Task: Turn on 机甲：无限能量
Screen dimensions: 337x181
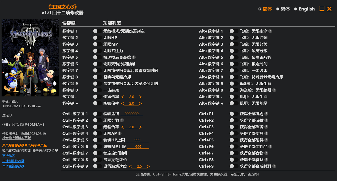Action: tap(232, 103)
